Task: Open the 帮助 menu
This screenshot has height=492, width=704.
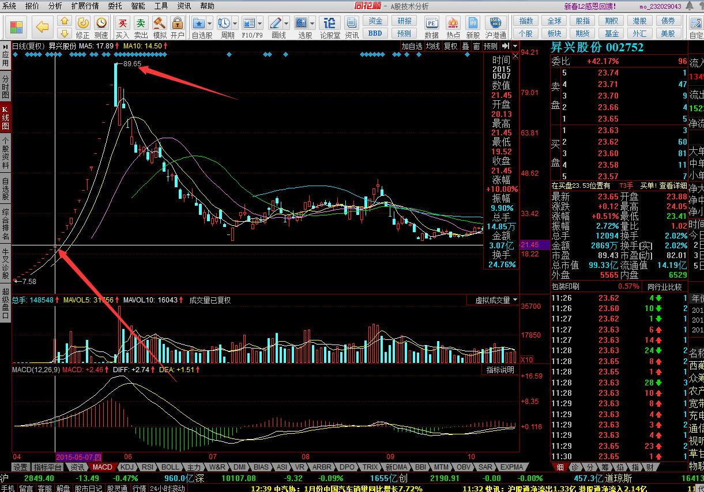Action: 207,6
